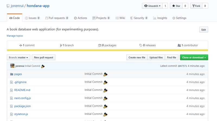This screenshot has width=217, height=121.
Task: View the stargazers count of 0
Action: pyautogui.click(x=185, y=6)
